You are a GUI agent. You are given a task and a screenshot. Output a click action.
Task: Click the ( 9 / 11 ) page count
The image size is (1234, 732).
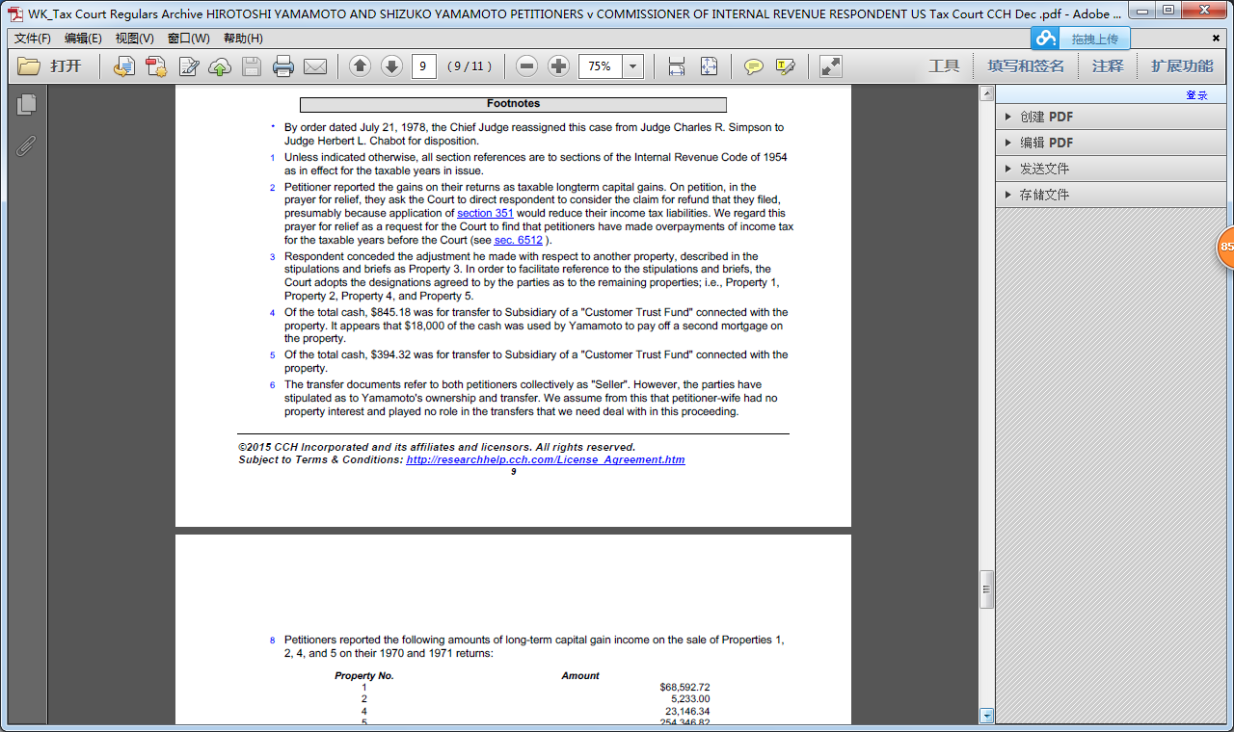tap(469, 66)
